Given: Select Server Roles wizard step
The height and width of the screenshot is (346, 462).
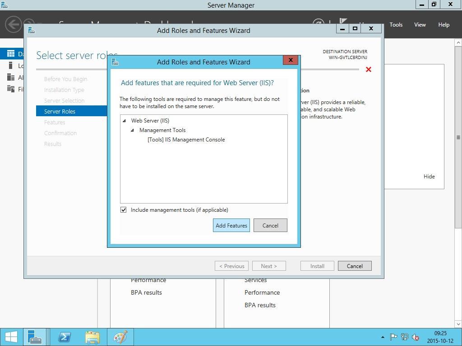Looking at the screenshot, I should click(x=72, y=111).
